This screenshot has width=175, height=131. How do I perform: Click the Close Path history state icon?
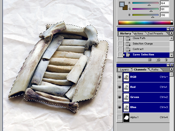click(128, 38)
